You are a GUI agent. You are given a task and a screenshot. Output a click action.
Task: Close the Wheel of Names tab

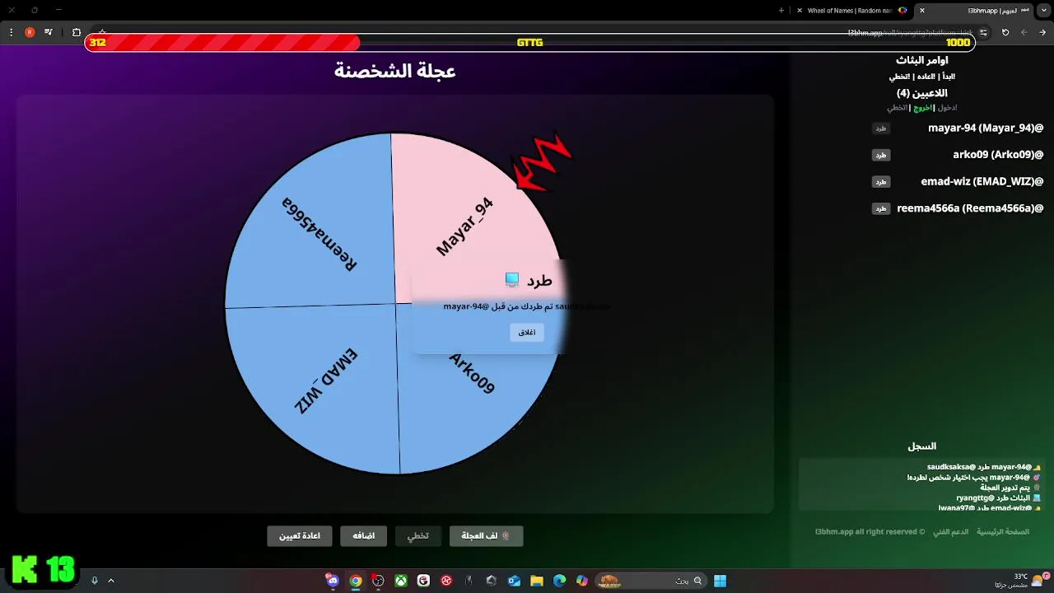pyautogui.click(x=800, y=10)
